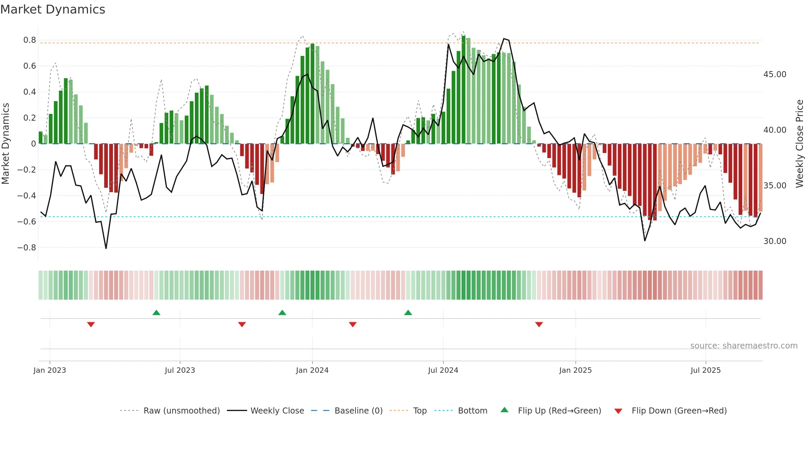Click the source: sharemaestro.com text
This screenshot has height=455, width=809.
coord(744,345)
